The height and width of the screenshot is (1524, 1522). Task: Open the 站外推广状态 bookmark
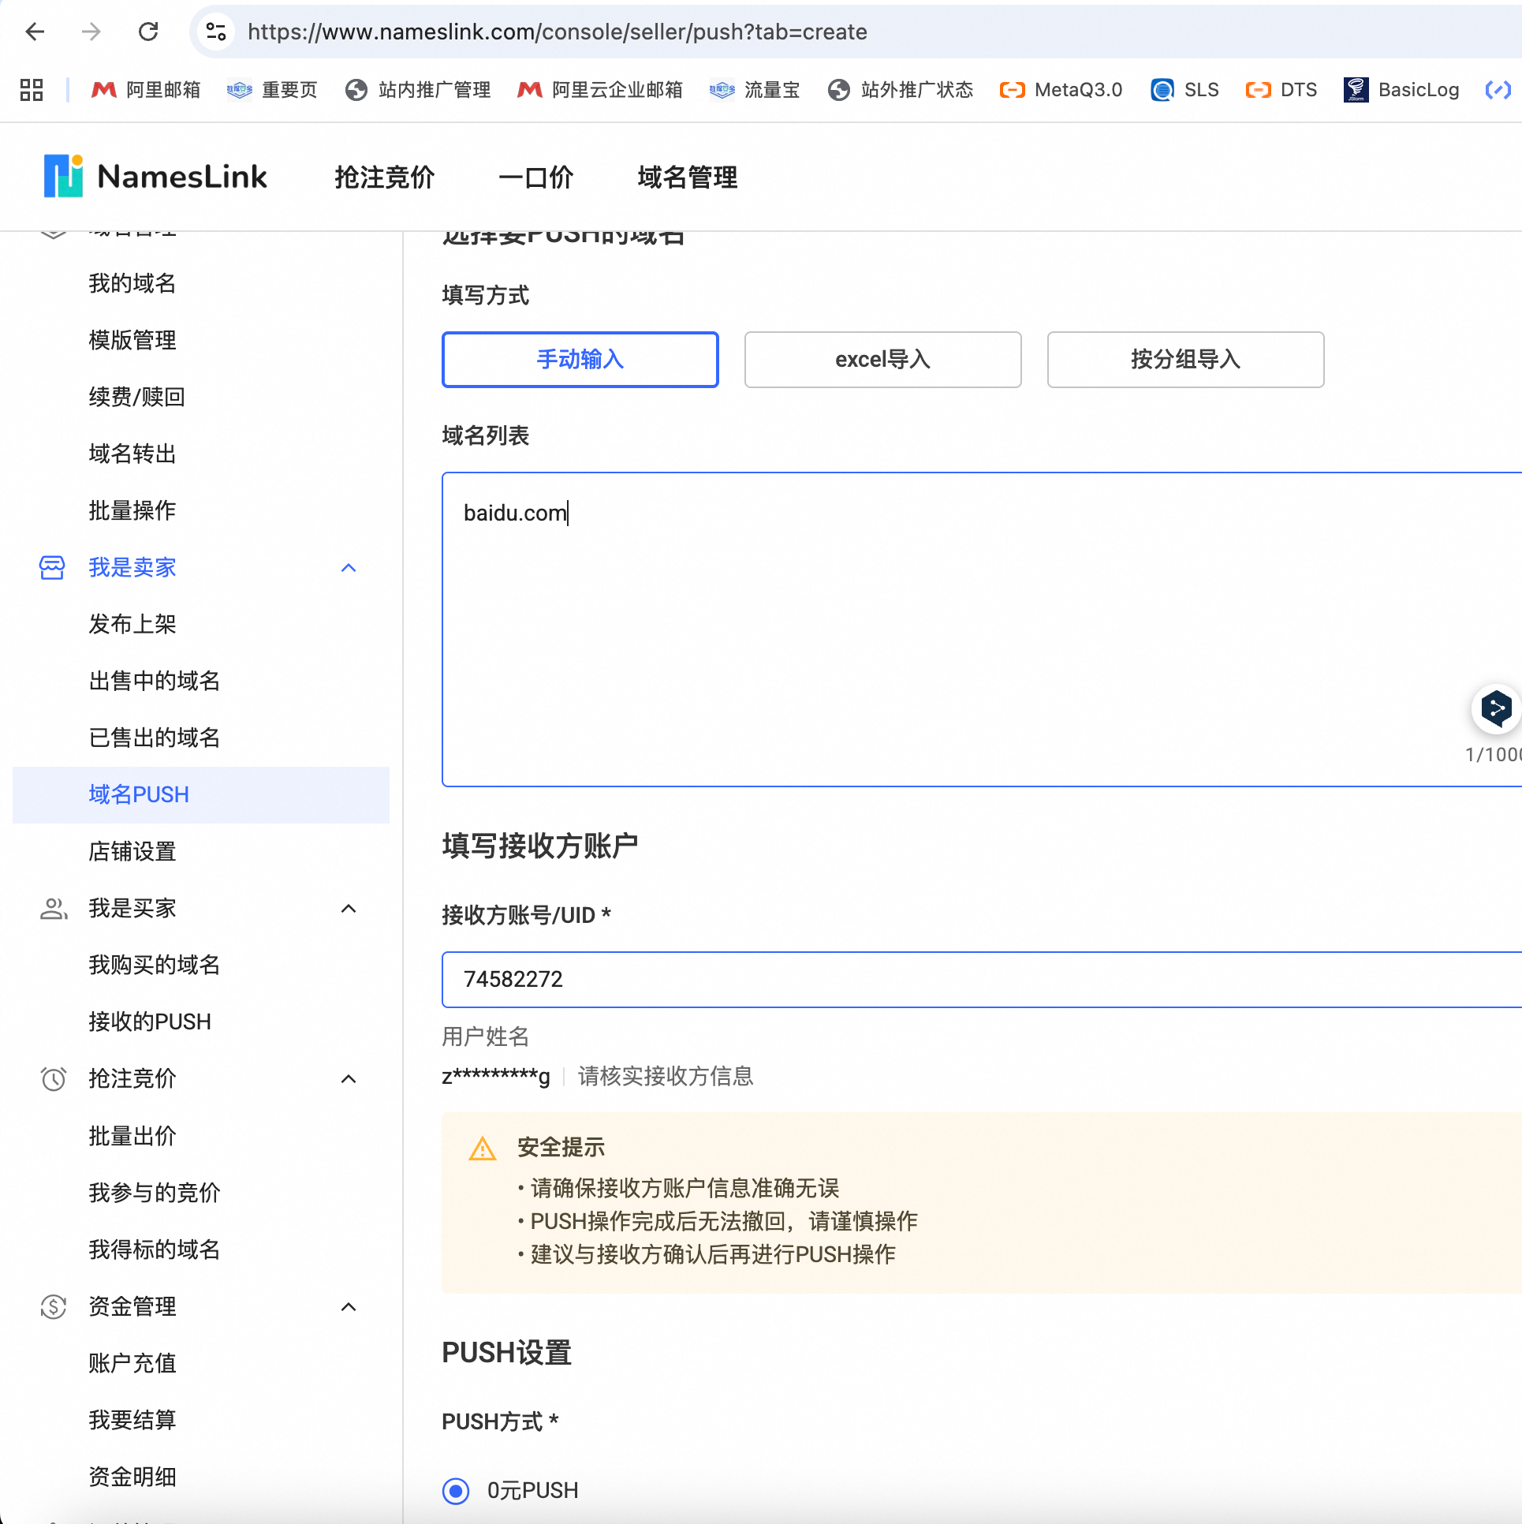pyautogui.click(x=901, y=90)
